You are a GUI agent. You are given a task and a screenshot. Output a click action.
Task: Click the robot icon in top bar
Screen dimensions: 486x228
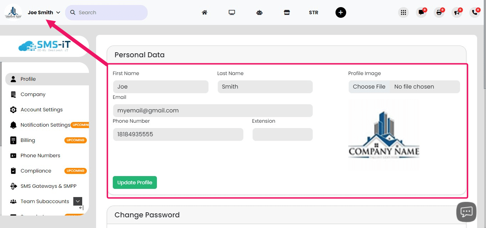coord(259,12)
